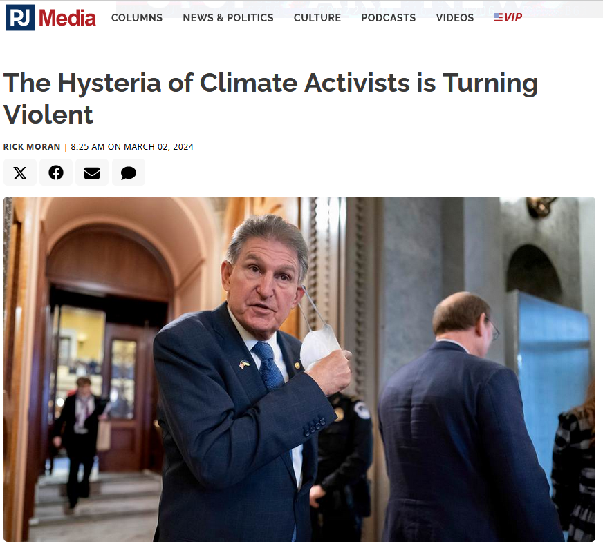Viewport: 603px width, 546px height.
Task: Click the red Media wordmark
Action: 67,18
